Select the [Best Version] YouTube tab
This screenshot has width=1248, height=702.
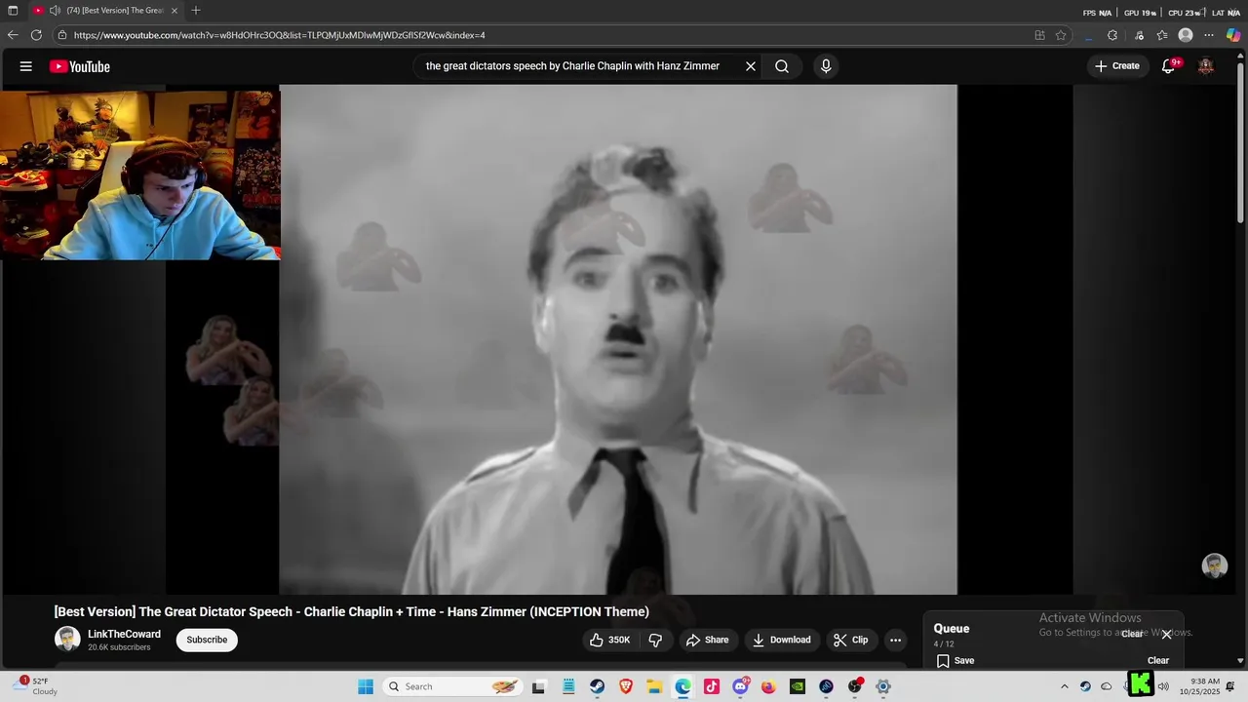(106, 11)
